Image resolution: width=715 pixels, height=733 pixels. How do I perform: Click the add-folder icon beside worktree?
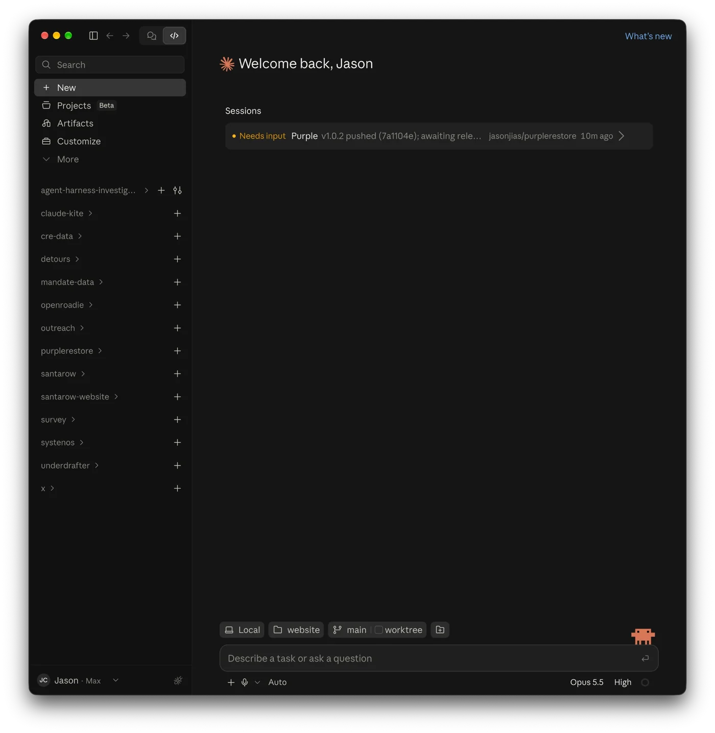440,630
